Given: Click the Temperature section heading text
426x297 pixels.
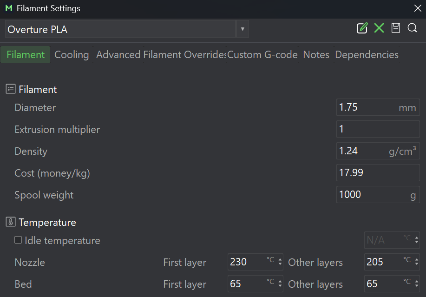Looking at the screenshot, I should pyautogui.click(x=47, y=222).
